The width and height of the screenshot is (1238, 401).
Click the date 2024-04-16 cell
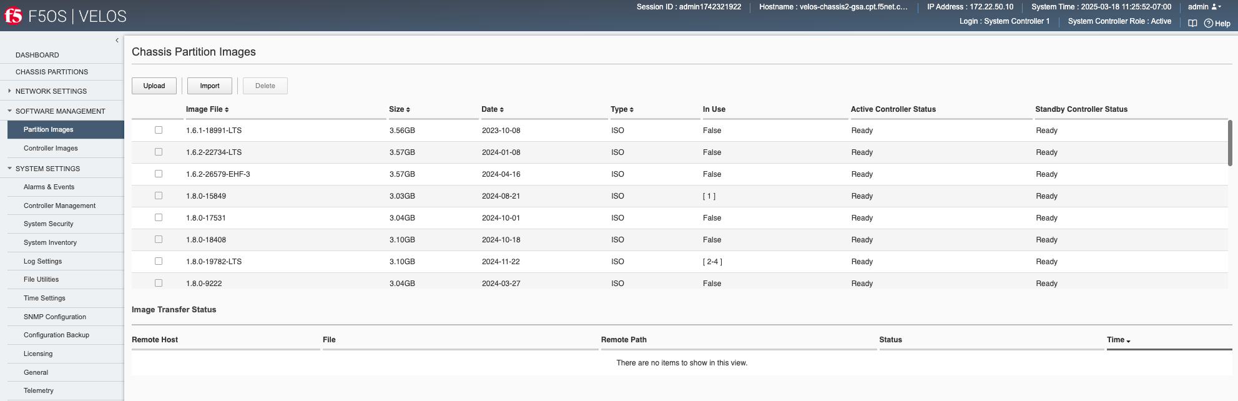pyautogui.click(x=501, y=174)
